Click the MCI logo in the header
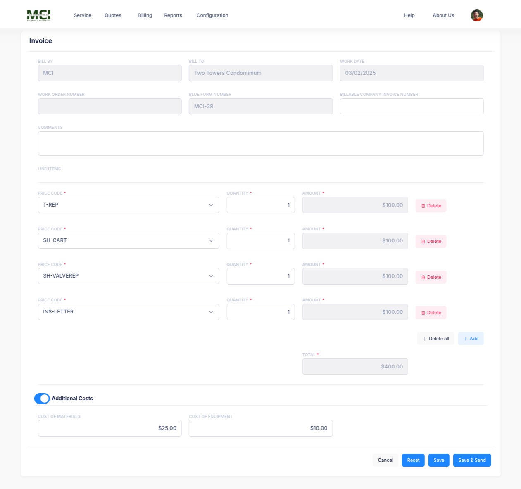Image resolution: width=521 pixels, height=489 pixels. [x=38, y=15]
